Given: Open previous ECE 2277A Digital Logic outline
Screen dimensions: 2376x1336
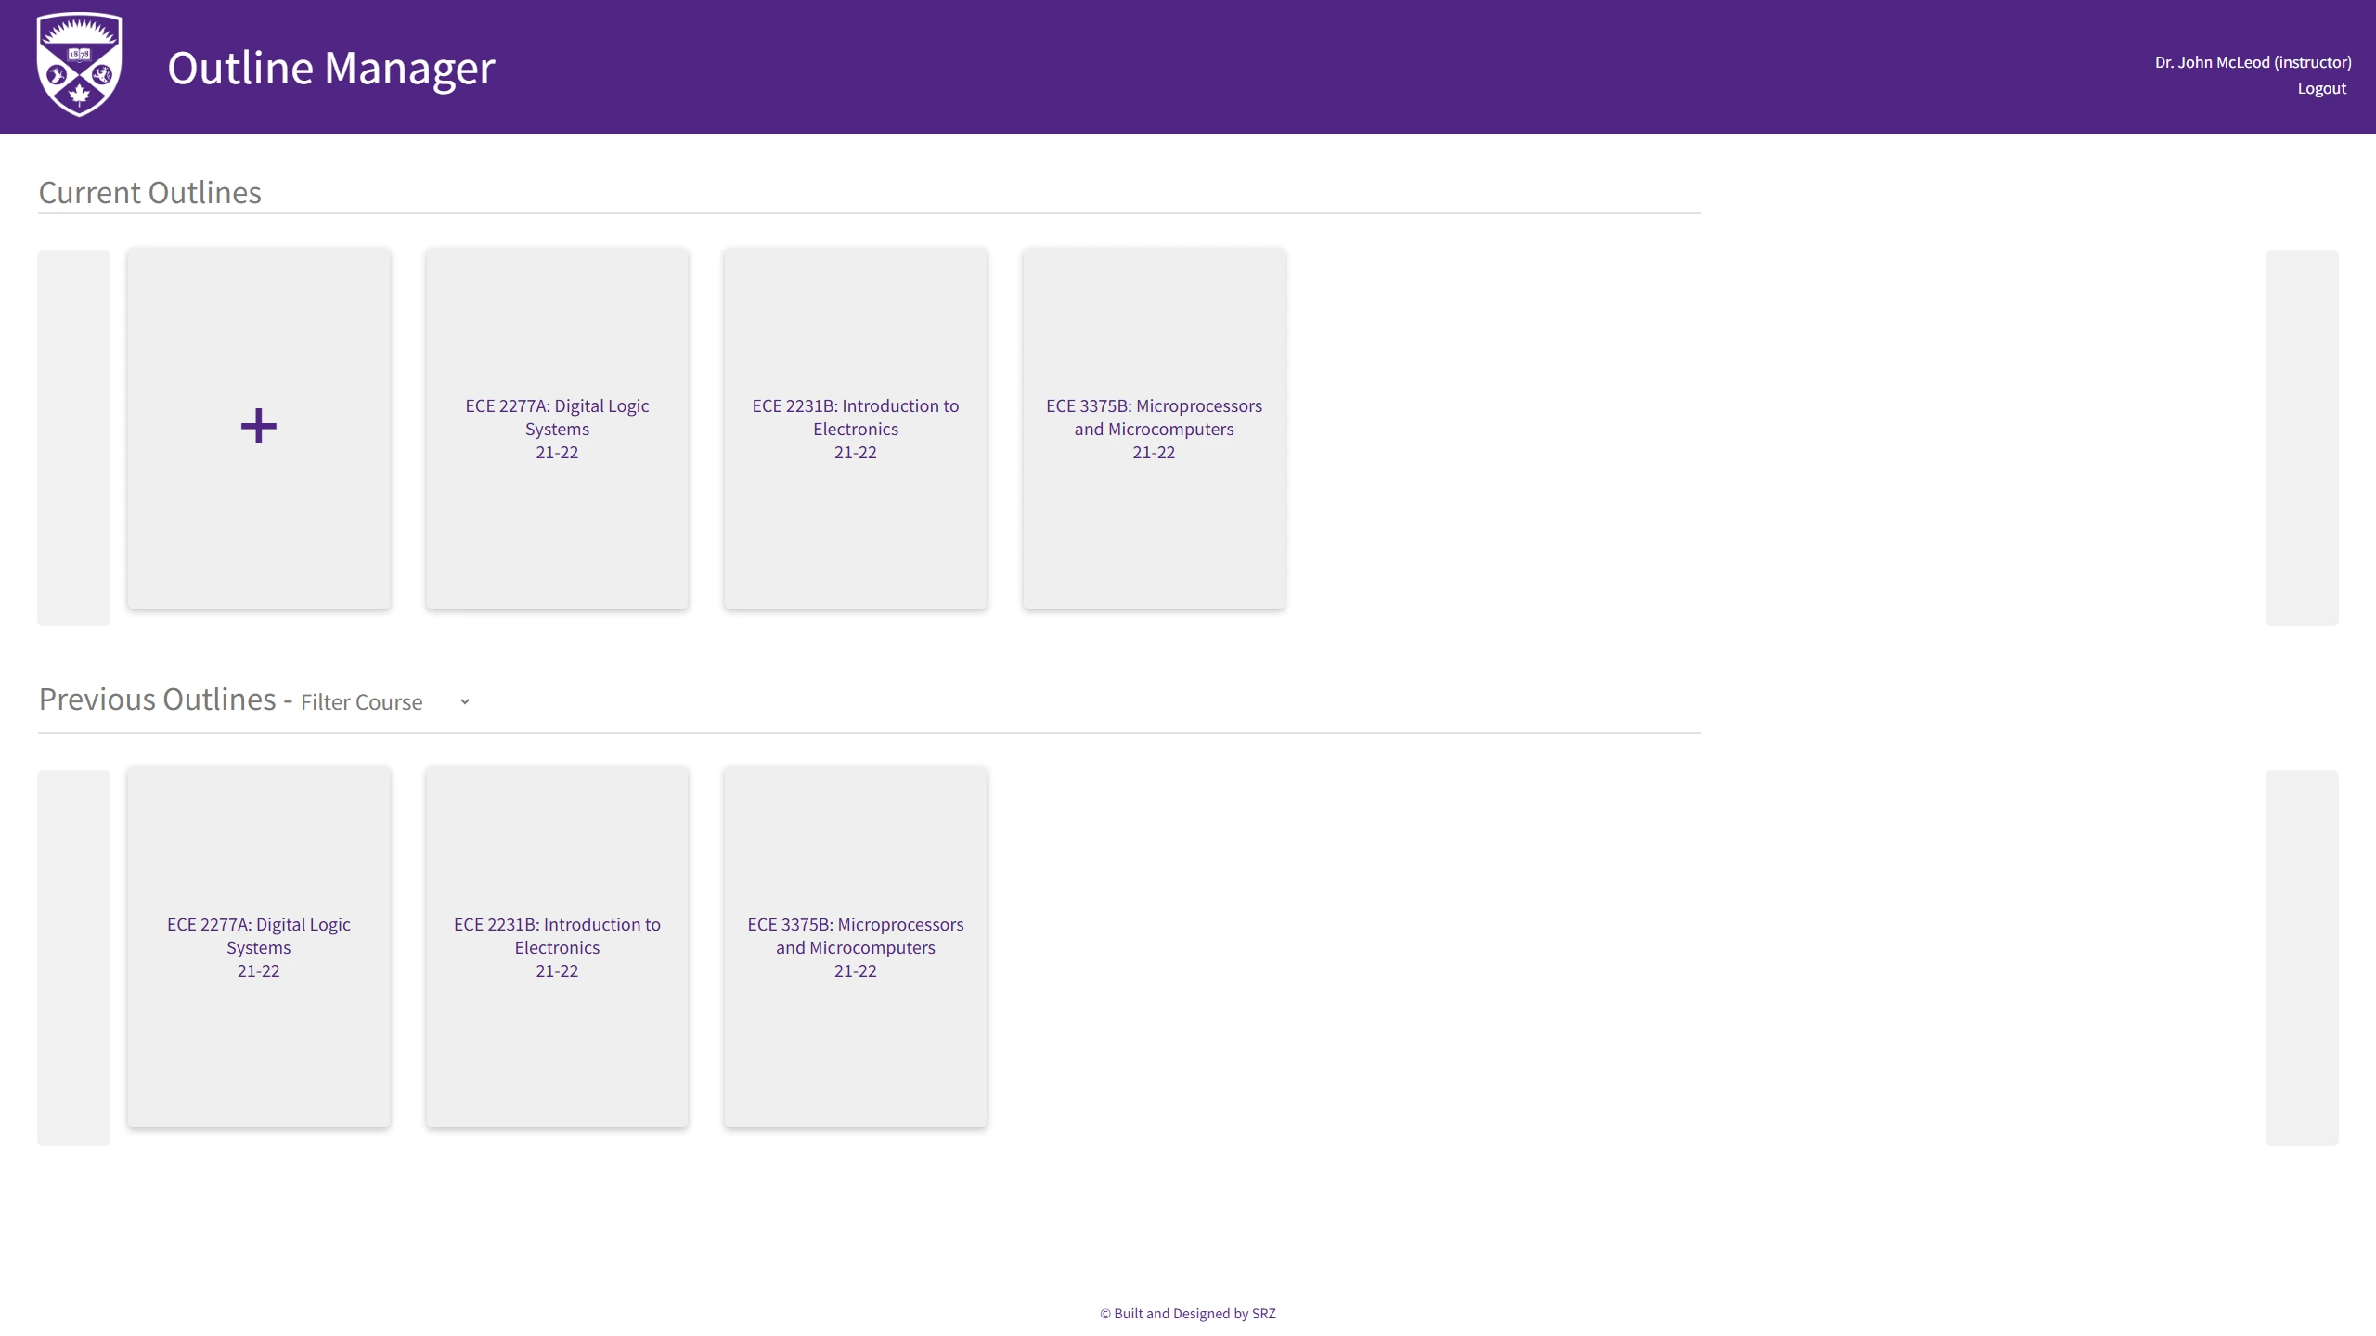Looking at the screenshot, I should (258, 947).
